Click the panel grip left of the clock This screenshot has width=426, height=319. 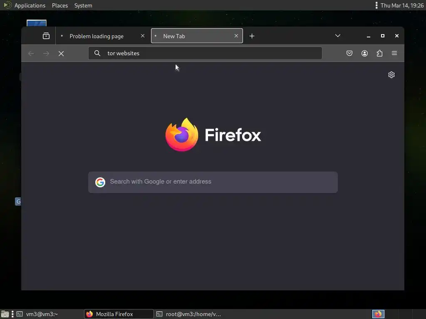[x=376, y=5]
